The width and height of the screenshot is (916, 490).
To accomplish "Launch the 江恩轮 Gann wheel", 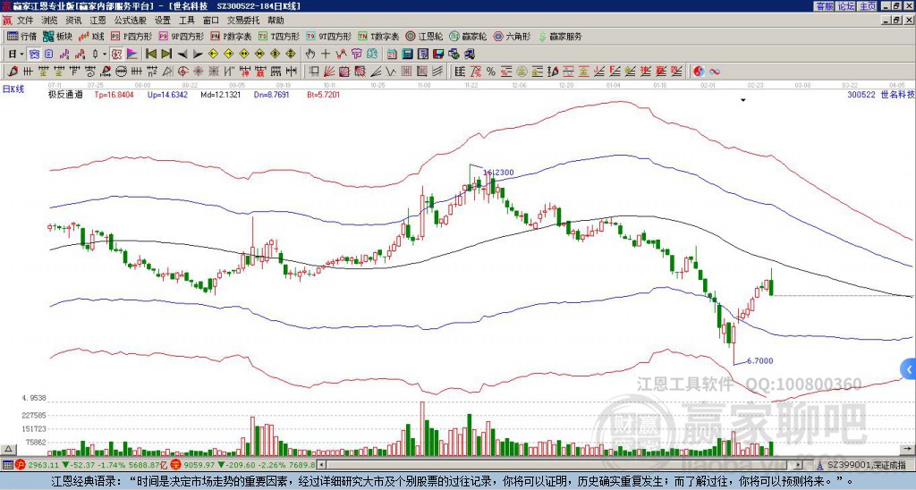I will (x=424, y=36).
